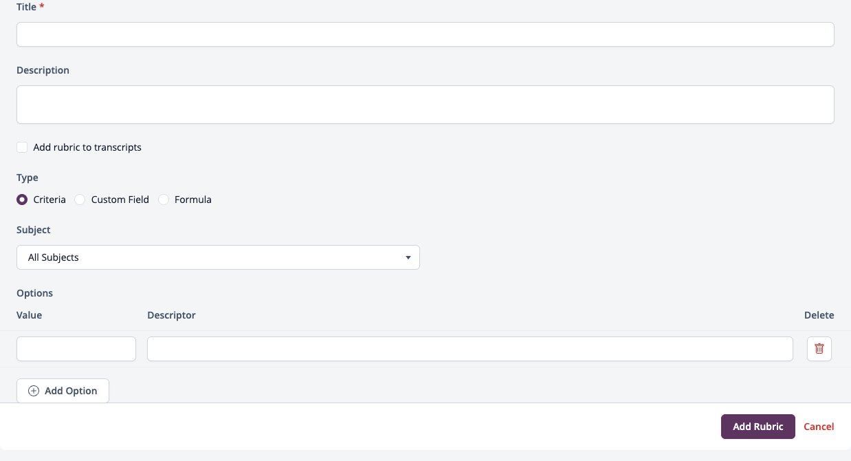Click the Title field label
Screen dimensions: 851x461
pos(26,7)
